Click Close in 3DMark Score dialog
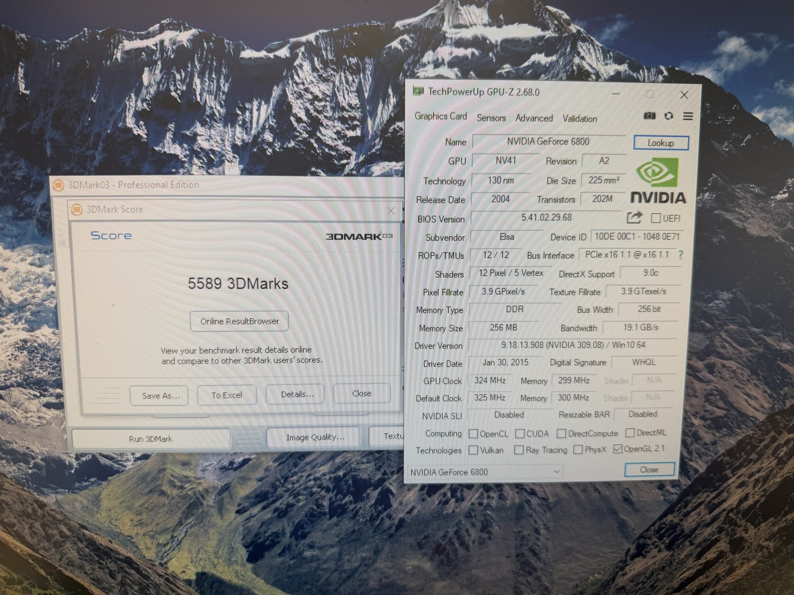 pyautogui.click(x=362, y=393)
